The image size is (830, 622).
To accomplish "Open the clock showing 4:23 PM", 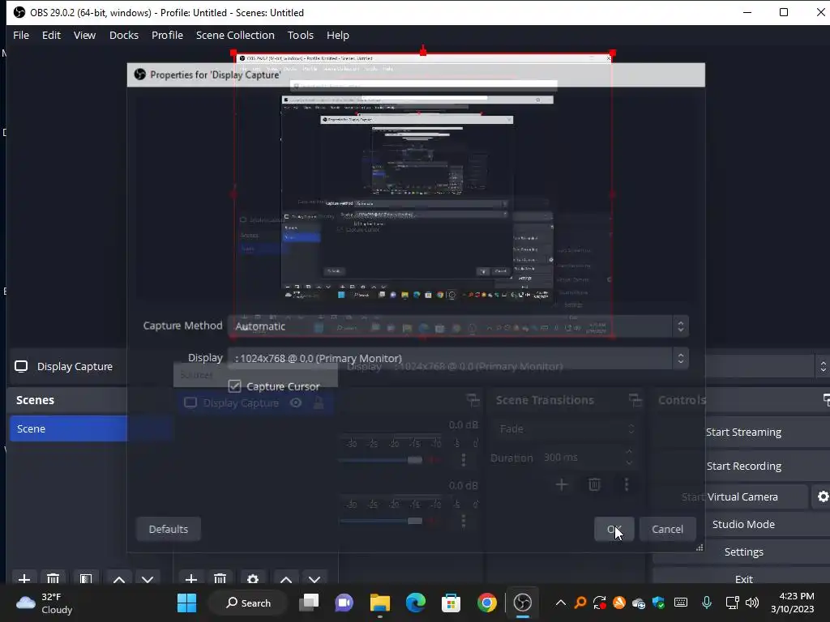I will (x=793, y=603).
